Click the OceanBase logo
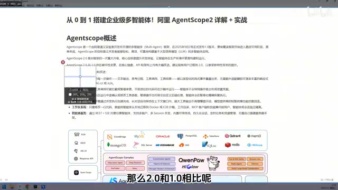 [x=165, y=145]
